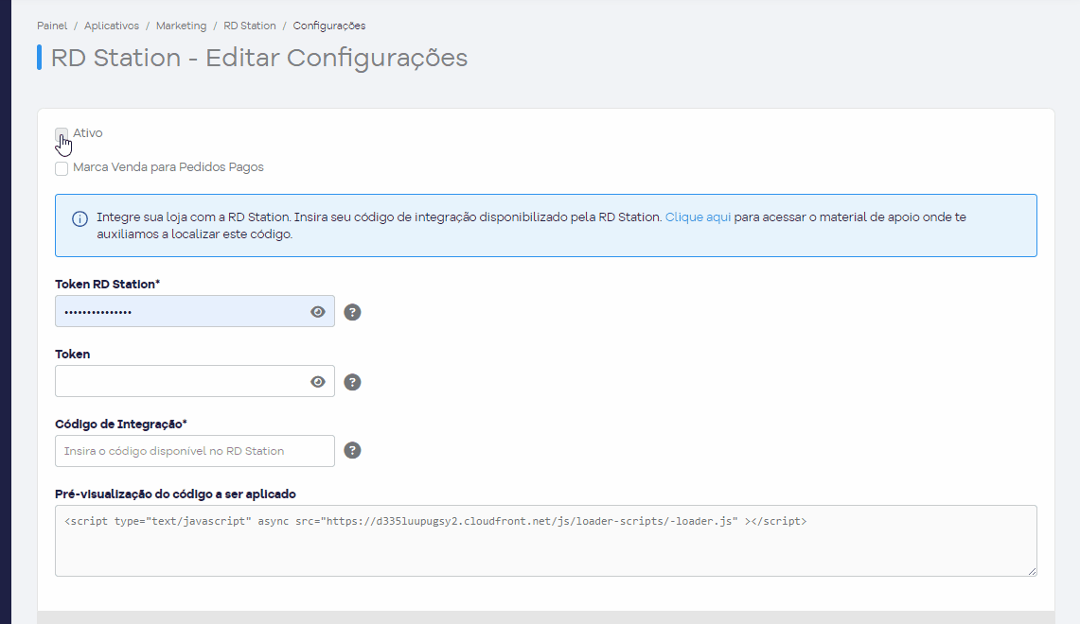Navigate to Marketing breadcrumb
This screenshot has height=624, width=1080.
[x=181, y=26]
